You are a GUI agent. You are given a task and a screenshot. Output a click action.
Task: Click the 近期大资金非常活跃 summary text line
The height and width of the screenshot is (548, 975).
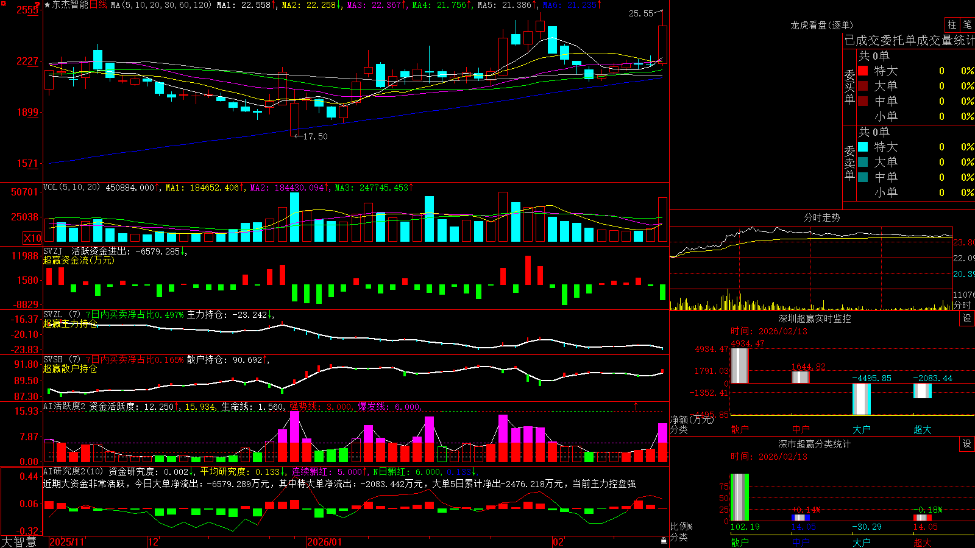tap(339, 483)
